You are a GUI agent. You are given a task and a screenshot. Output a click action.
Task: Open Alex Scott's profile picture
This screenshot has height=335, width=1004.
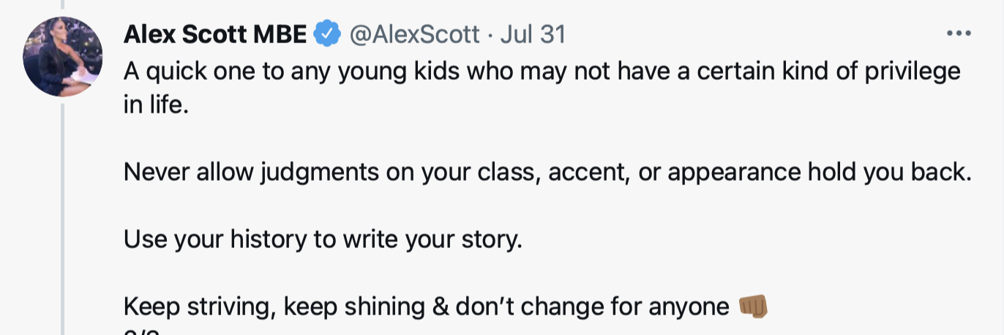tap(61, 57)
